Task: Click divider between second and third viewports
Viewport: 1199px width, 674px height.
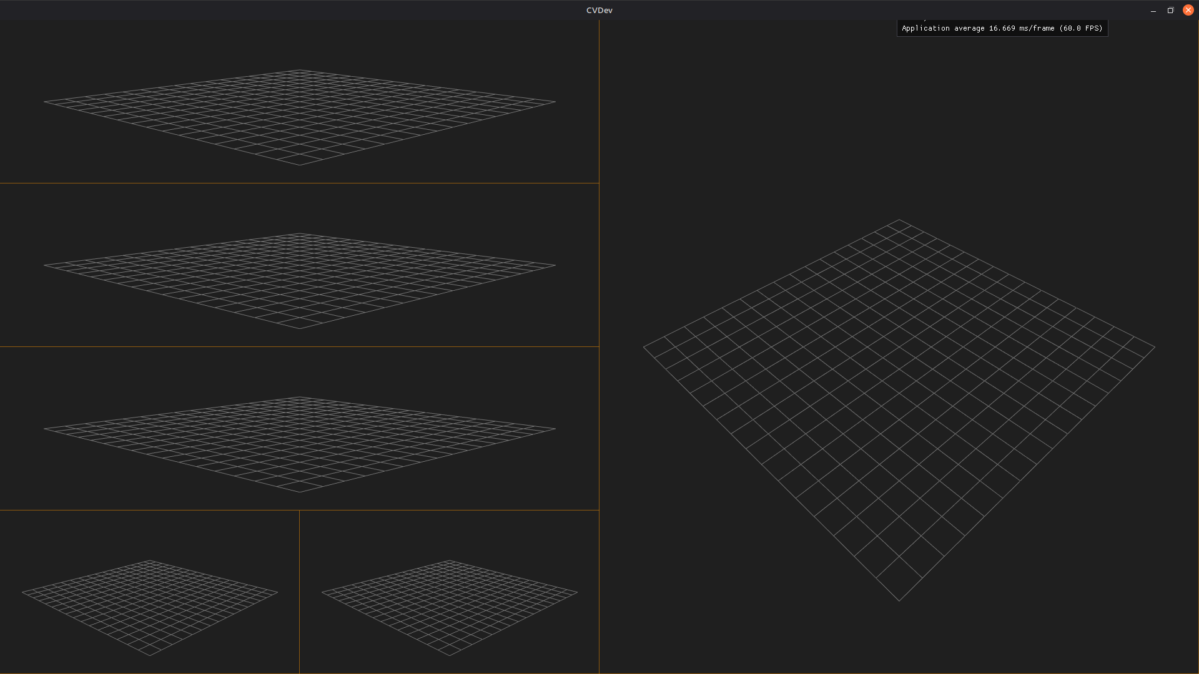Action: pyautogui.click(x=299, y=346)
